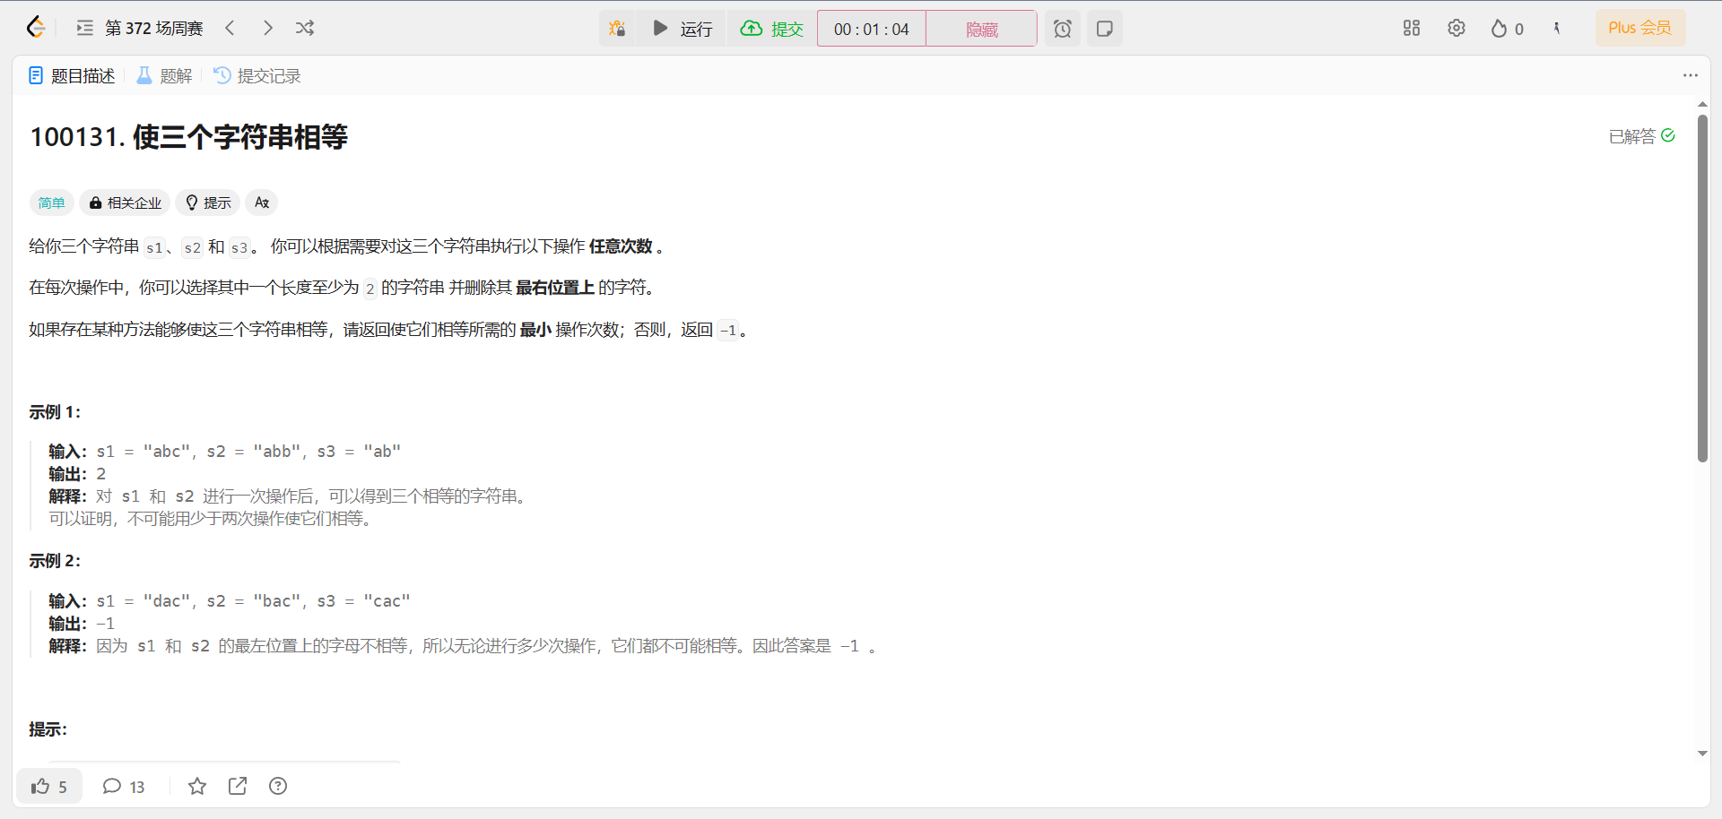Open the Plus 会员 membership button

point(1640,28)
